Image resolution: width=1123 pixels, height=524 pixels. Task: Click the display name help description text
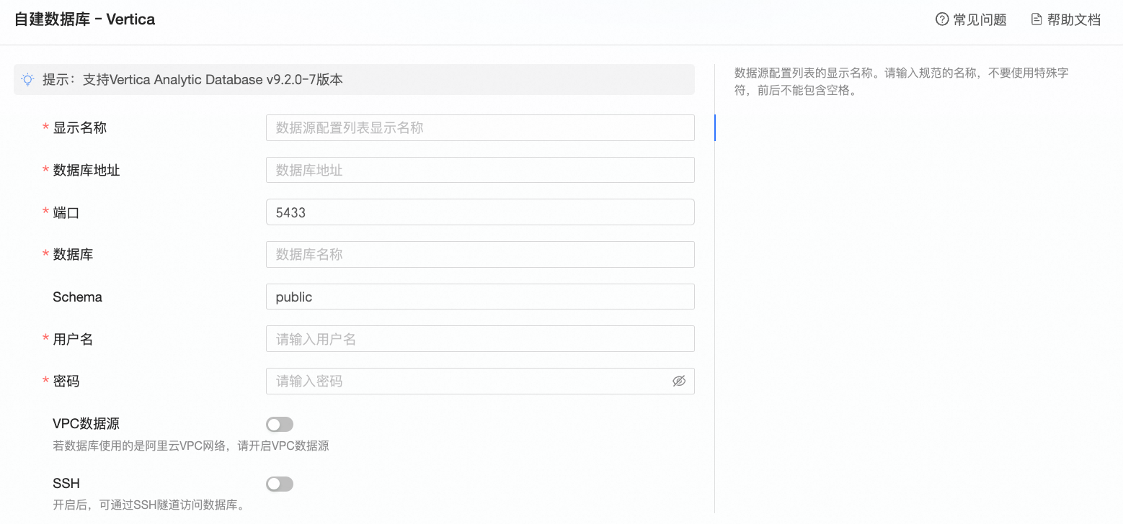tap(901, 82)
